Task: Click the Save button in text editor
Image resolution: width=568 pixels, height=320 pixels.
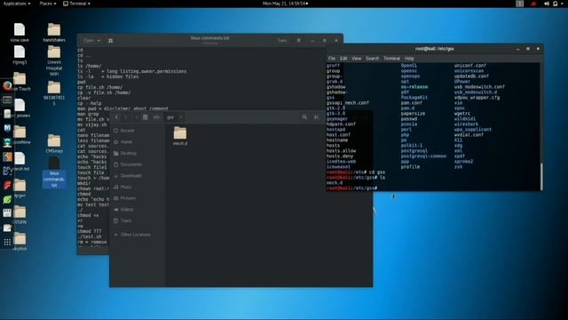Action: pos(282,40)
